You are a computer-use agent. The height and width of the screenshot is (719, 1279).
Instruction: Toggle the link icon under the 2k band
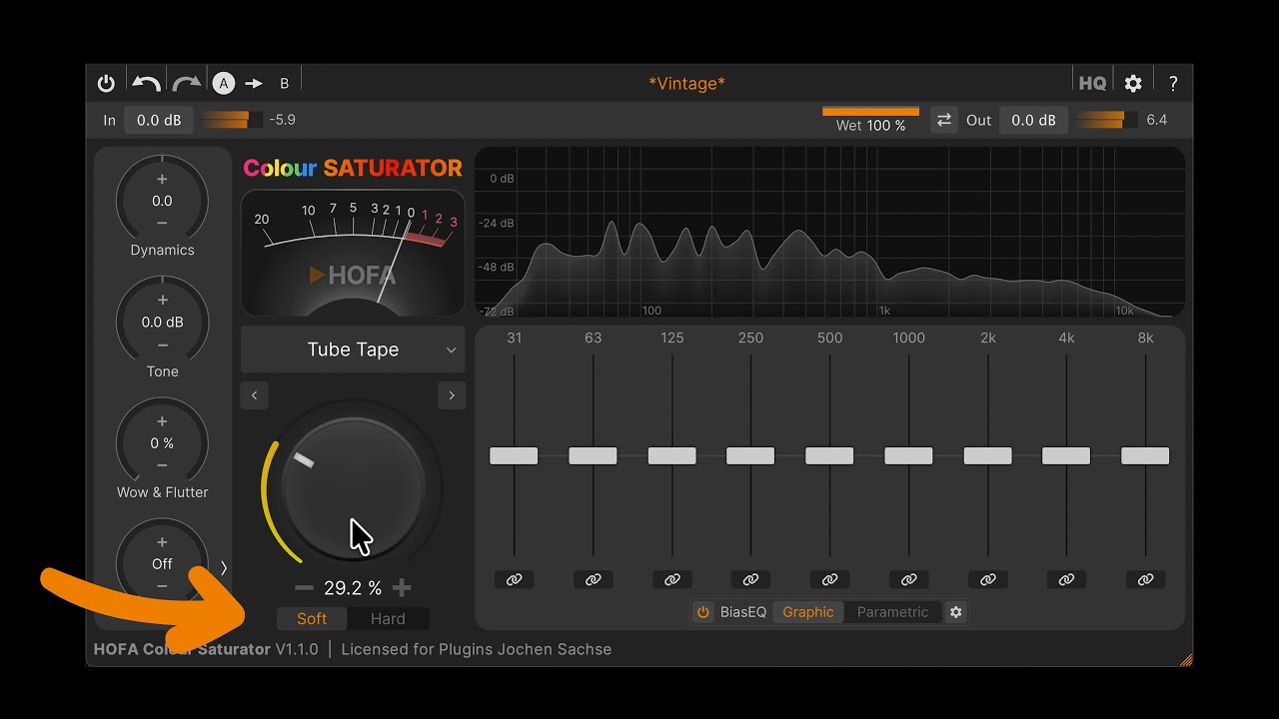pyautogui.click(x=988, y=579)
